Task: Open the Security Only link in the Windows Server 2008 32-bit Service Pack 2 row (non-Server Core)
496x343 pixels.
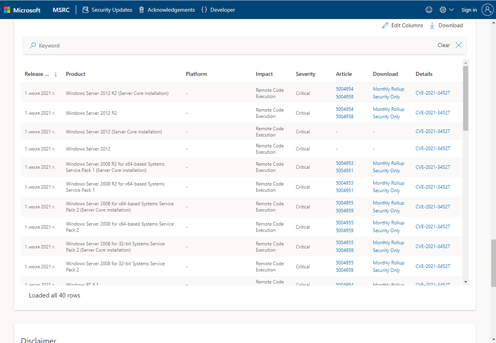Action: 386,270
